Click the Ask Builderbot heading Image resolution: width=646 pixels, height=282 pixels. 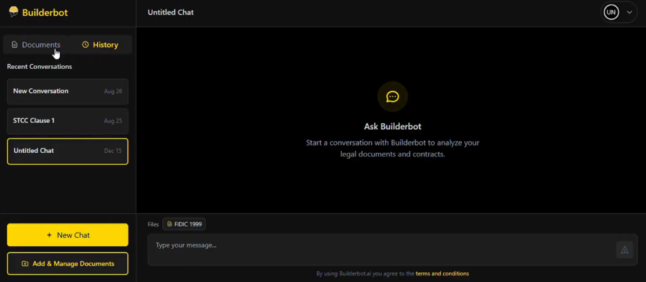[392, 127]
